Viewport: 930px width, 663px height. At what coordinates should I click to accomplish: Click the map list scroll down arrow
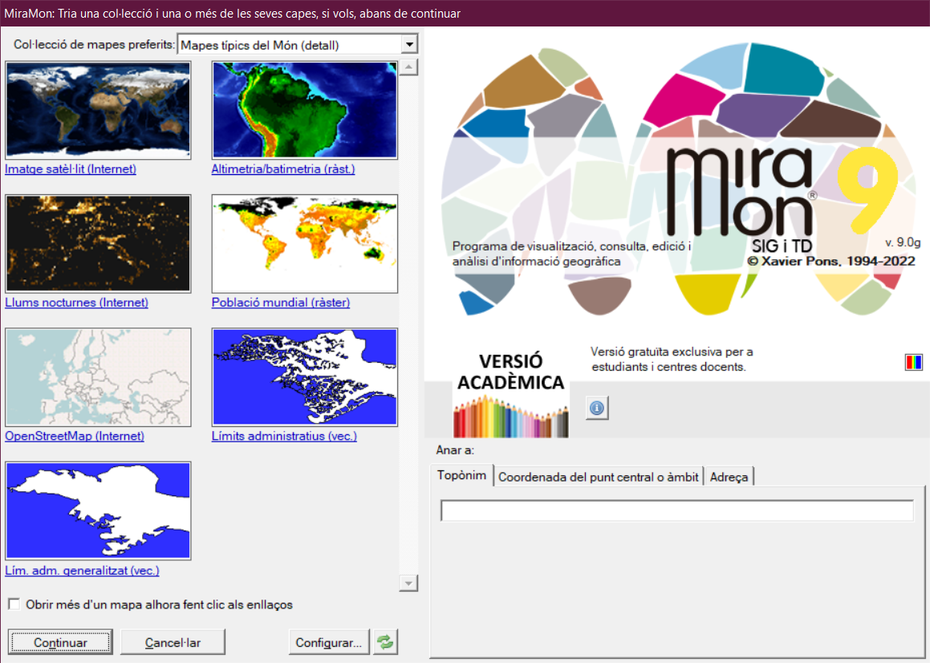point(408,583)
